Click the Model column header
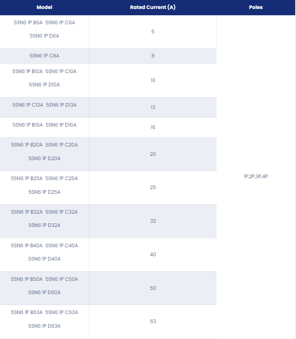 click(44, 7)
